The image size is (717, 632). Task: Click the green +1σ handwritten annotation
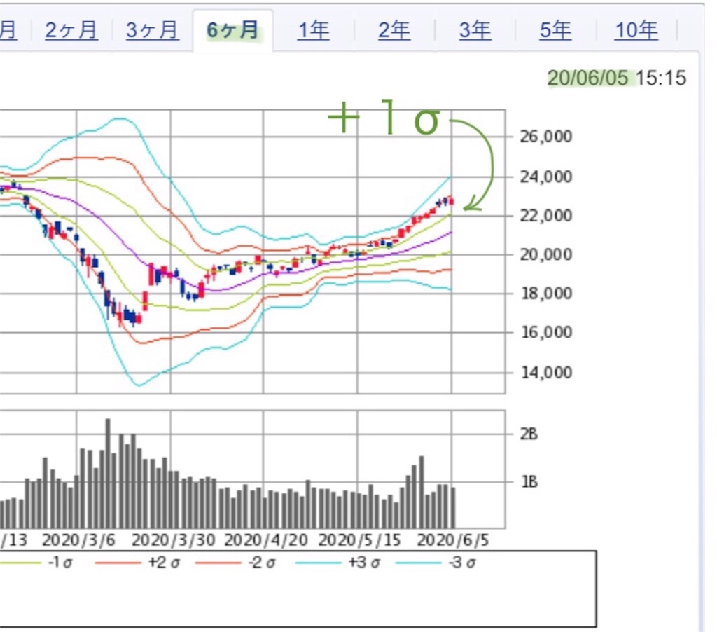click(384, 122)
